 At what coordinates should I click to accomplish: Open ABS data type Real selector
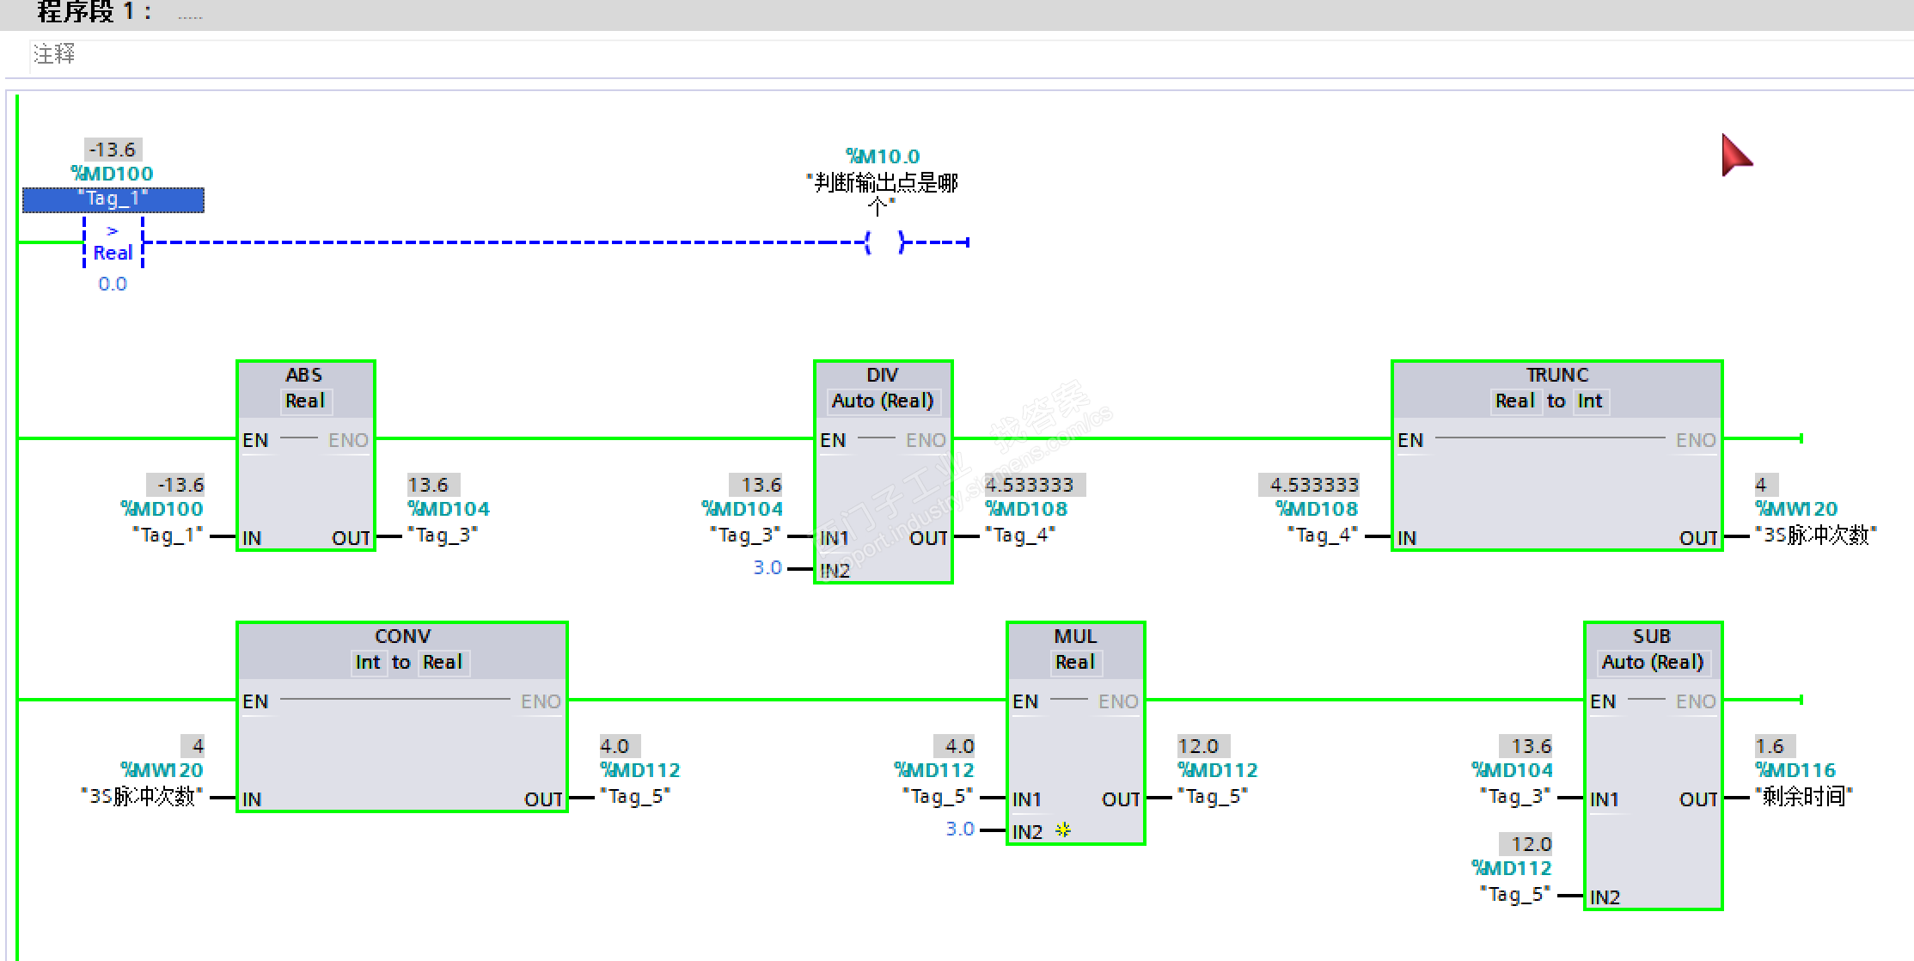click(x=305, y=401)
